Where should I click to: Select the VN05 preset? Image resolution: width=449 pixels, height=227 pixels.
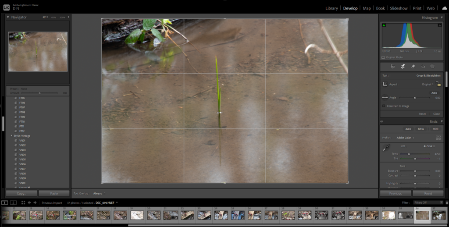[22, 160]
